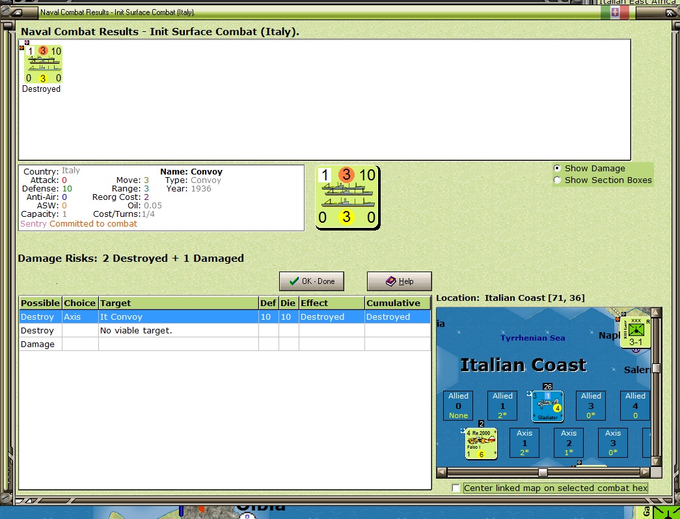Select the 'No viable target.' row
The width and height of the screenshot is (680, 519).
[224, 330]
